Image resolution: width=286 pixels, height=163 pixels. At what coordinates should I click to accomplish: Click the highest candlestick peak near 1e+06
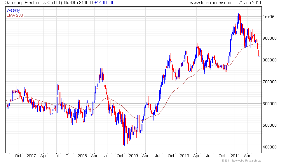pyautogui.click(x=239, y=15)
